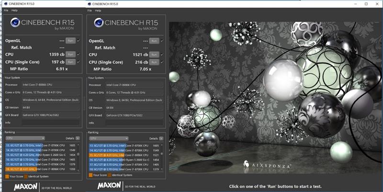Maximize the right Cinebench window
Image resolution: width=383 pixels, height=192 pixels.
(x=366, y=4)
